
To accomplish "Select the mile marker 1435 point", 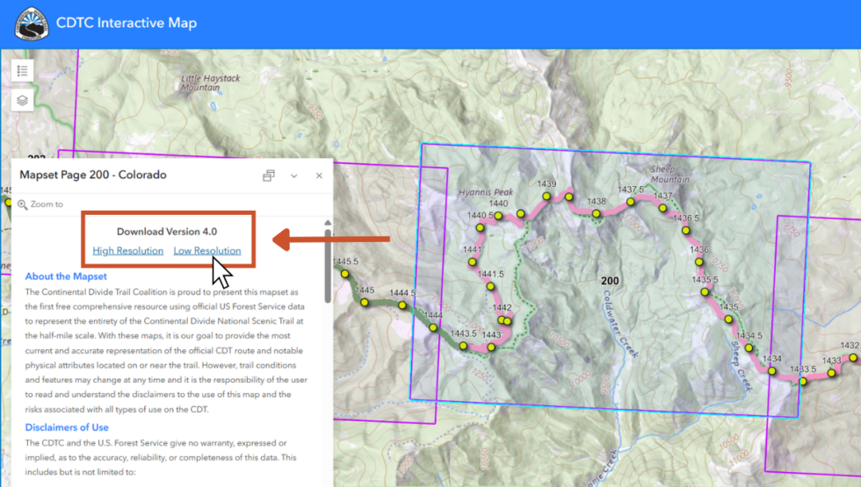I will pos(728,319).
